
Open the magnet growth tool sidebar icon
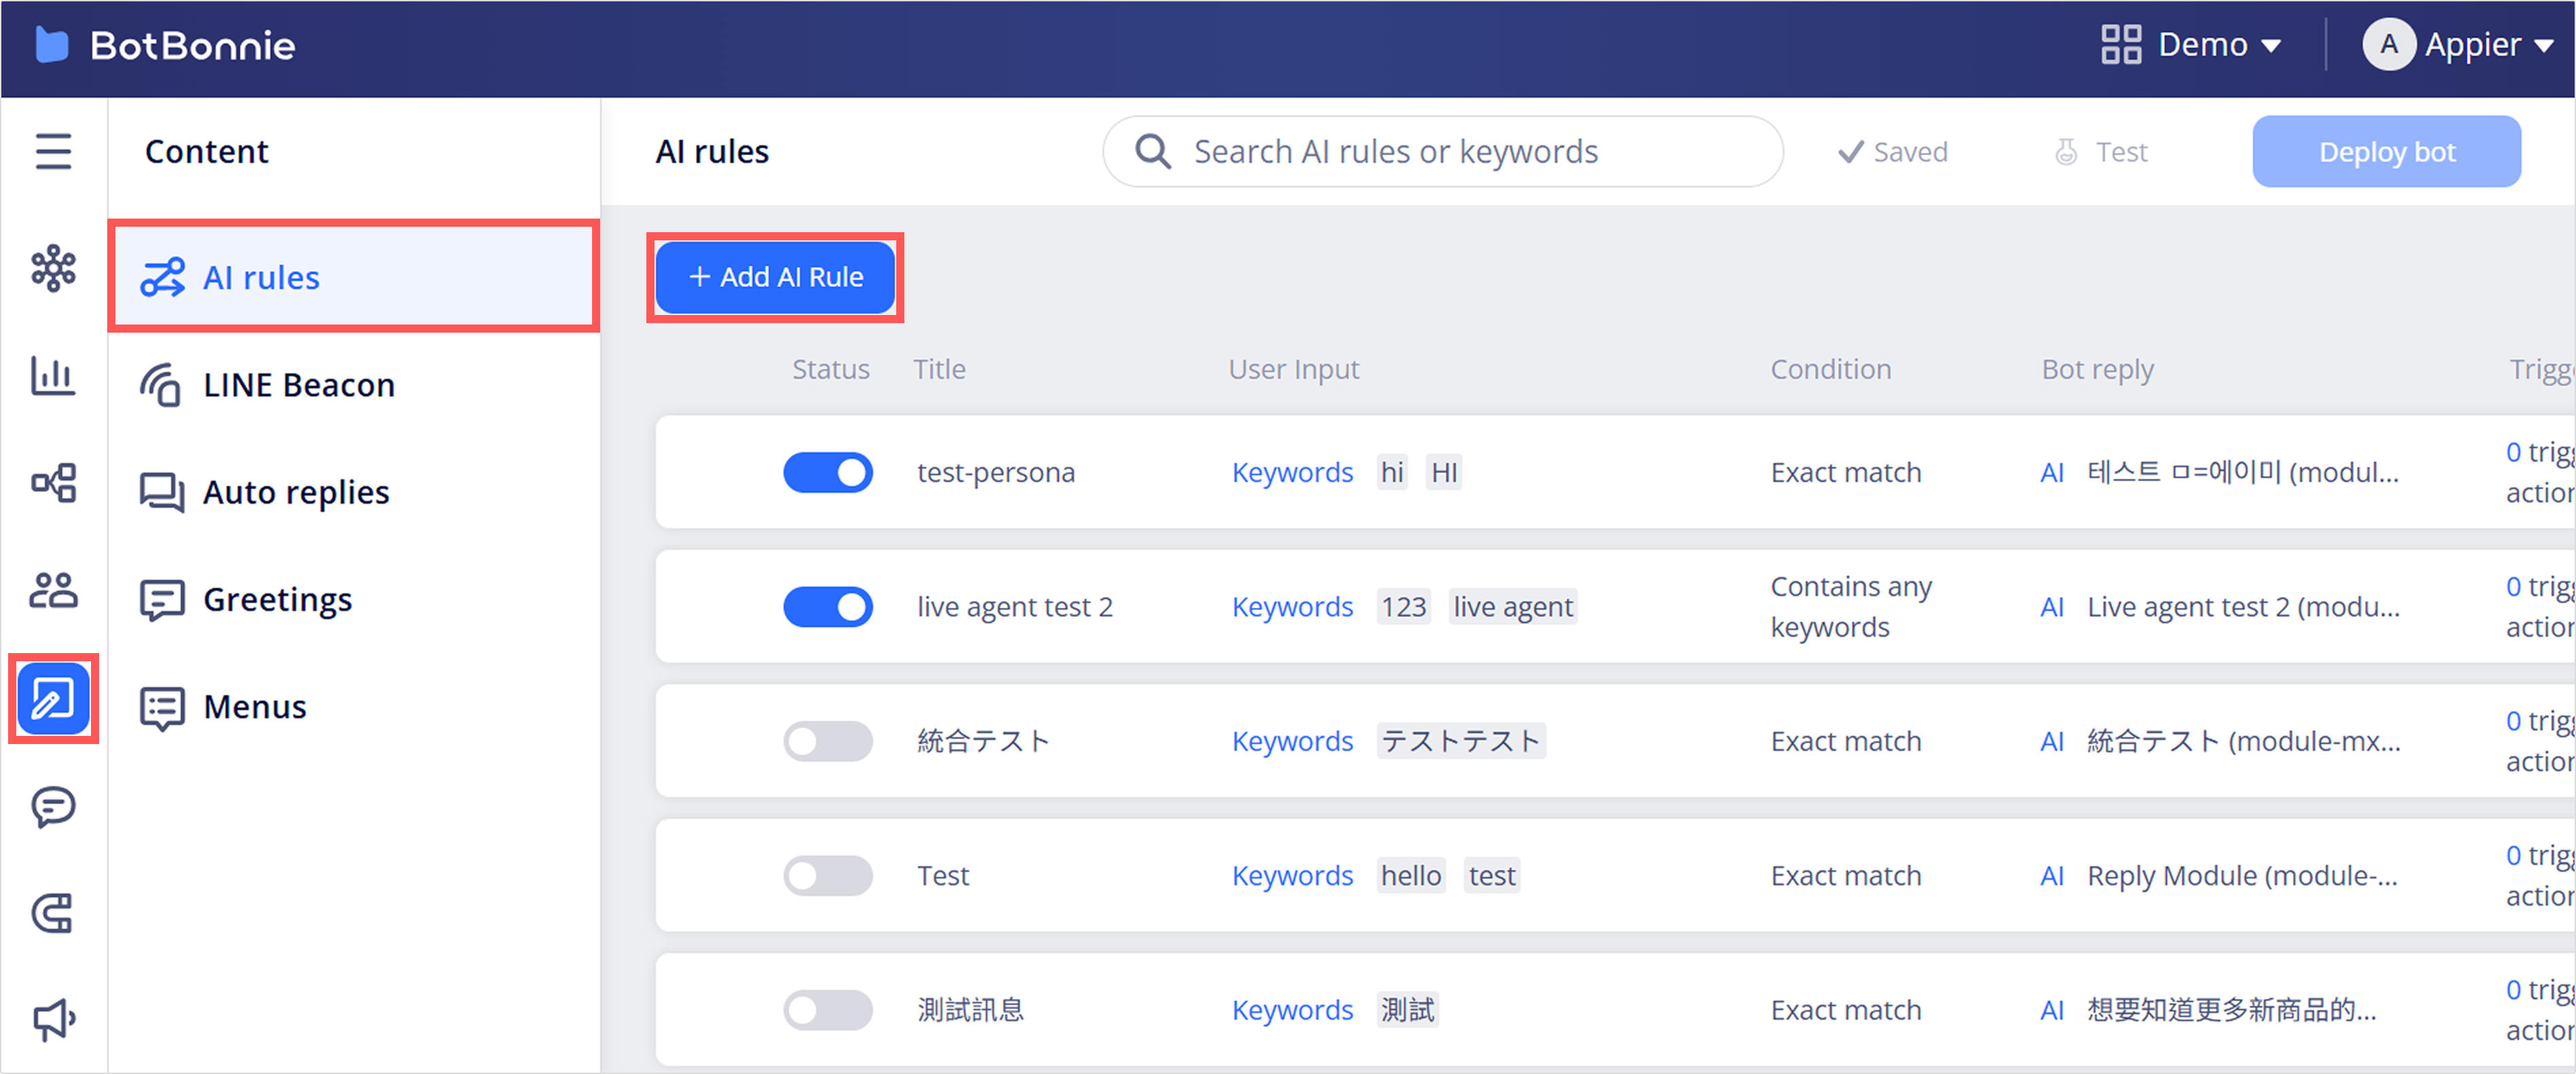point(53,913)
